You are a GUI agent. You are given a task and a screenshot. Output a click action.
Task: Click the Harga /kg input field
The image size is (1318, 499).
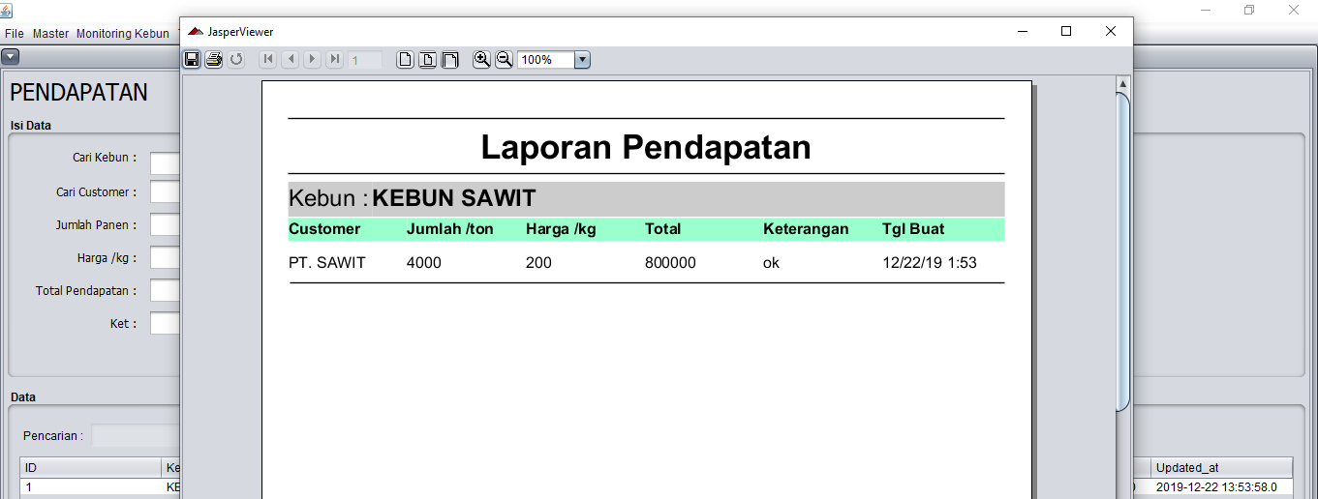coord(166,257)
